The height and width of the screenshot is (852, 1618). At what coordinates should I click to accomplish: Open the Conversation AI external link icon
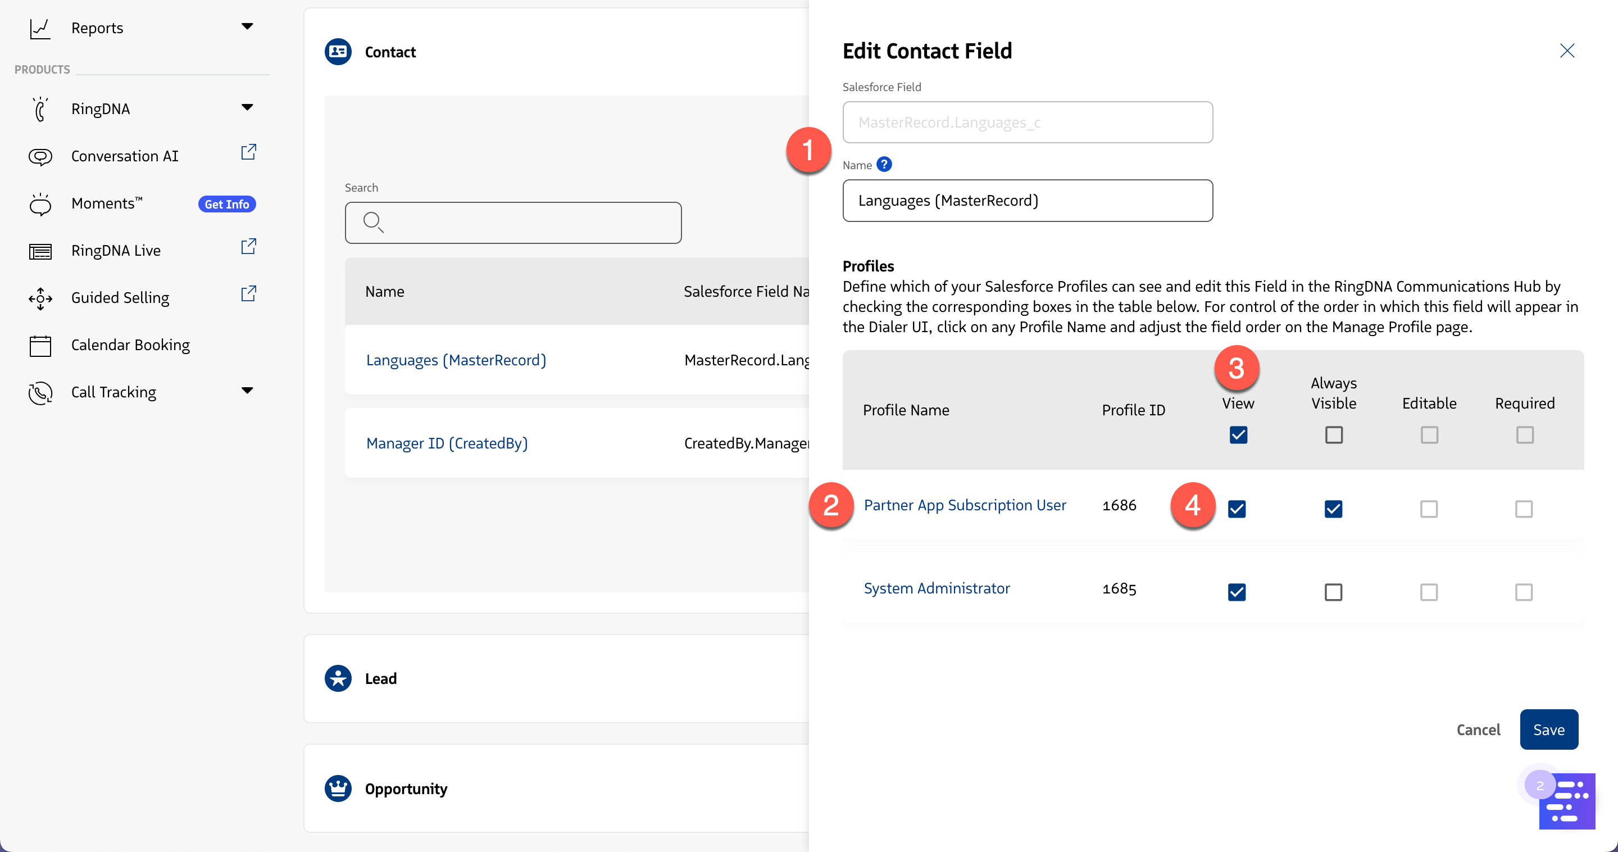249,151
